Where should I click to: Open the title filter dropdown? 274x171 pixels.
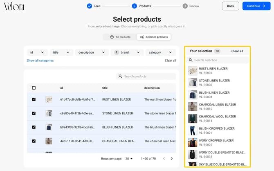[61, 52]
